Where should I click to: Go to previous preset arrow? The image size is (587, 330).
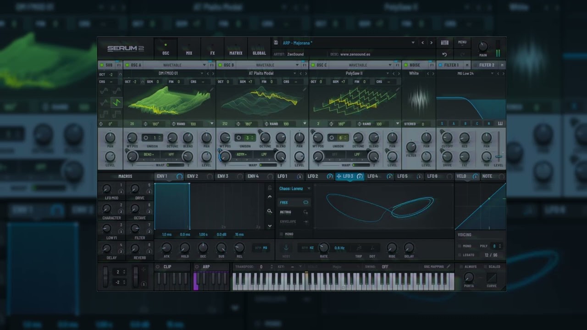(423, 43)
